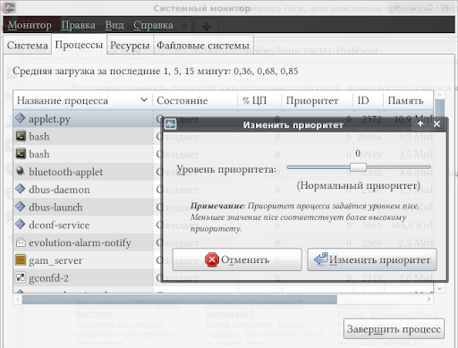Sort by Состояние column header

click(x=195, y=100)
